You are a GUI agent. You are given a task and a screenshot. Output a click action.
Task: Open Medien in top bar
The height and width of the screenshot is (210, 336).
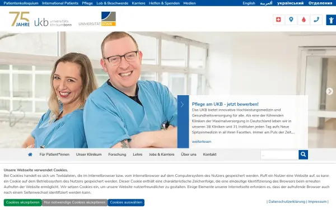189,3
